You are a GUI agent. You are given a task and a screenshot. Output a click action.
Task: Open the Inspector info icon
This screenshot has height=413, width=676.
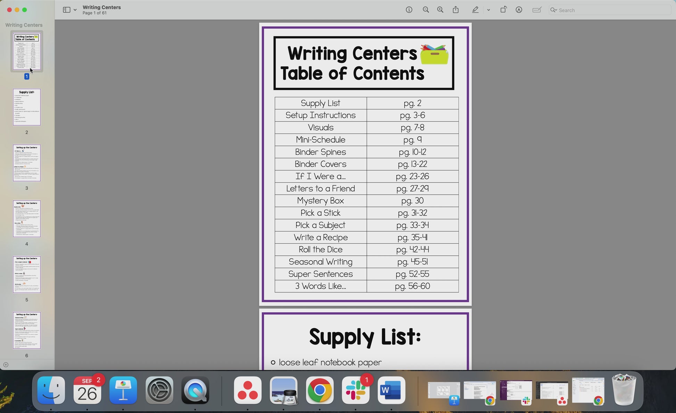(409, 10)
